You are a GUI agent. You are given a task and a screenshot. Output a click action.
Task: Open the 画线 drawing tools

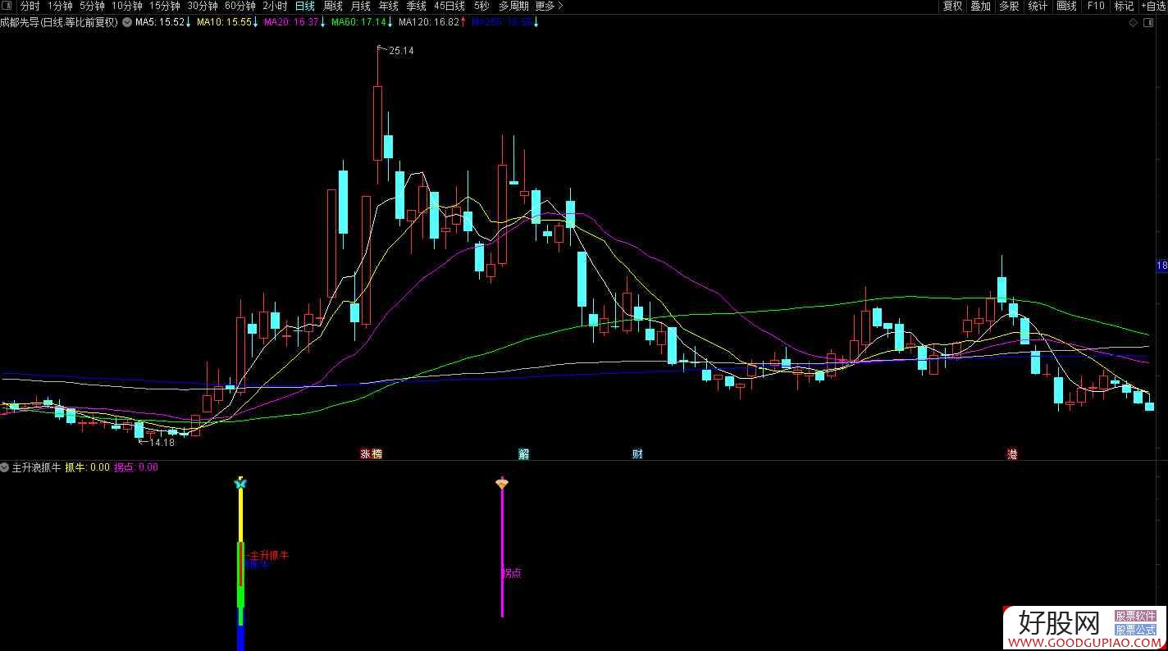pyautogui.click(x=1066, y=6)
